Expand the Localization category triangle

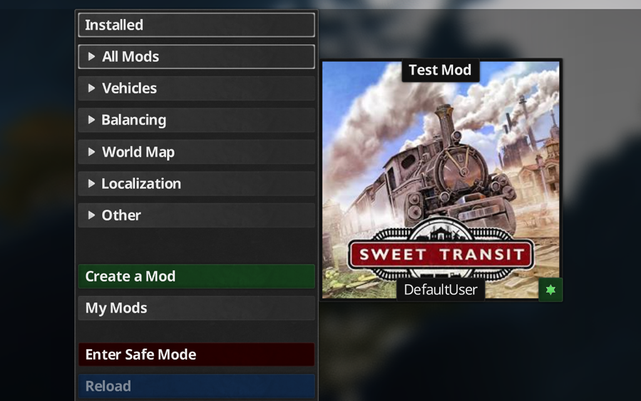coord(91,183)
